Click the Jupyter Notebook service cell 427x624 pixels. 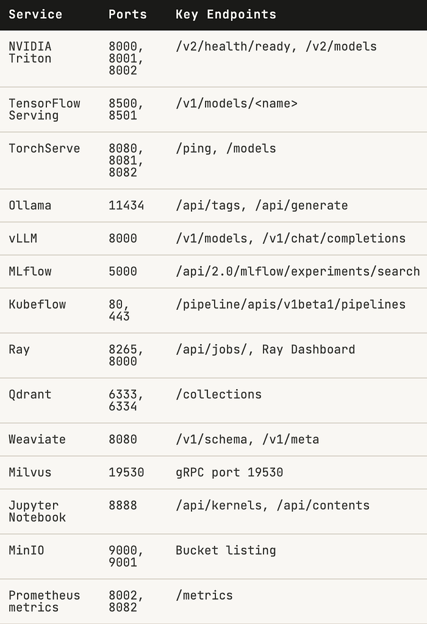(x=37, y=511)
